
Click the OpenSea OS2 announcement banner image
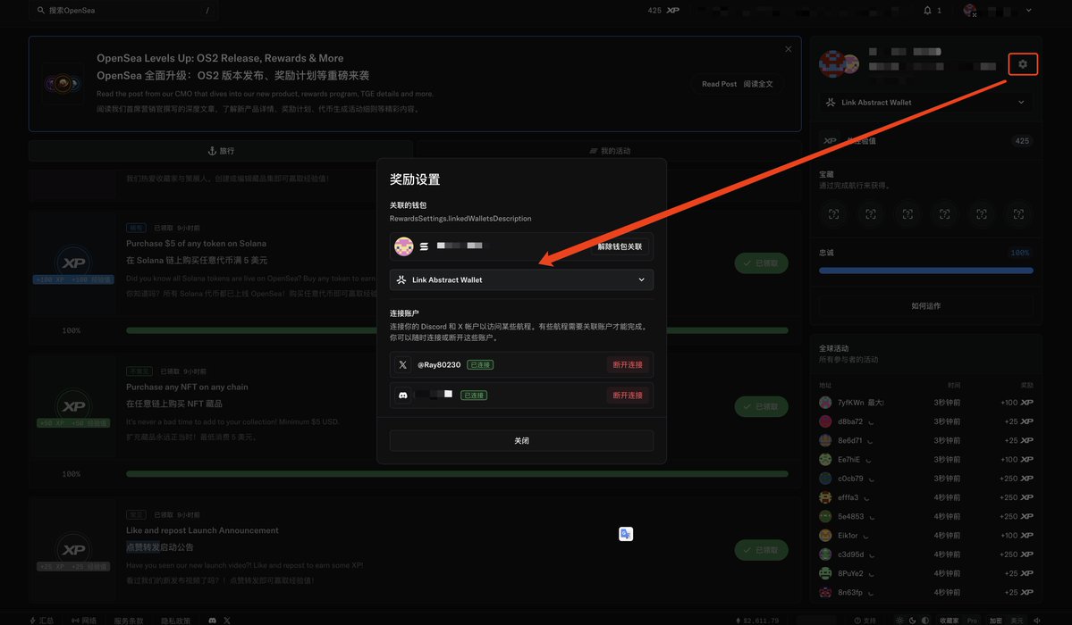click(x=63, y=84)
